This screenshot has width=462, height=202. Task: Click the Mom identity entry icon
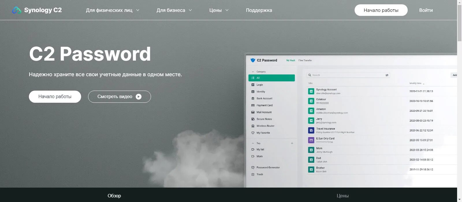click(311, 150)
